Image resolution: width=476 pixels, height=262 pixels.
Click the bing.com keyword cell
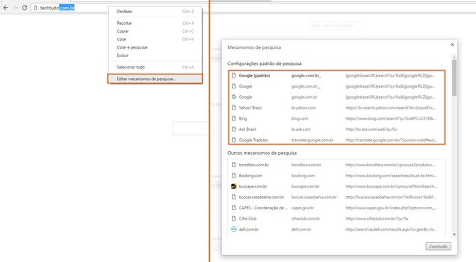(x=299, y=118)
